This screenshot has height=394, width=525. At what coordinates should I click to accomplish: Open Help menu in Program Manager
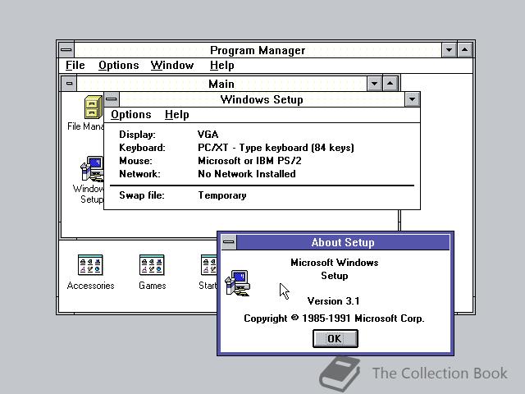221,66
